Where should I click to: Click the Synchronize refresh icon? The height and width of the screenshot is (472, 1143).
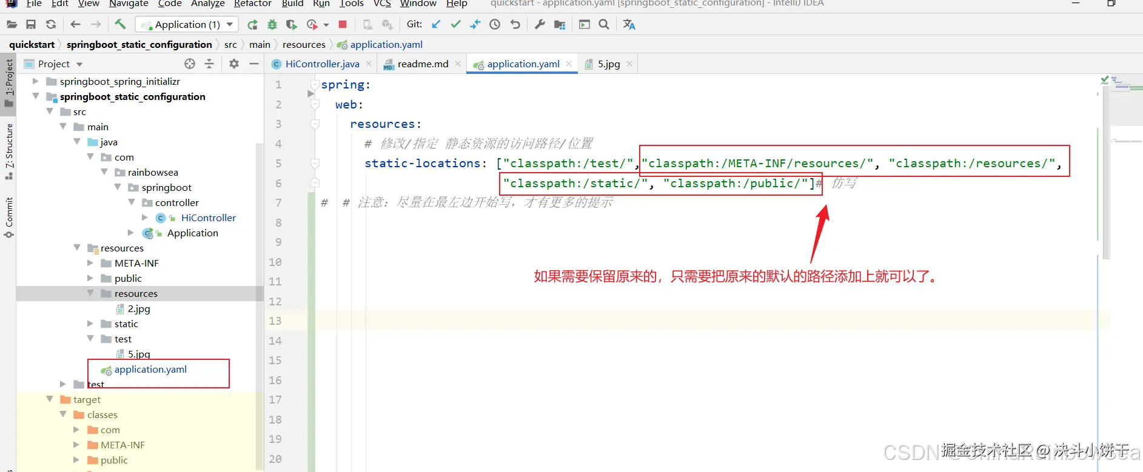(x=51, y=25)
